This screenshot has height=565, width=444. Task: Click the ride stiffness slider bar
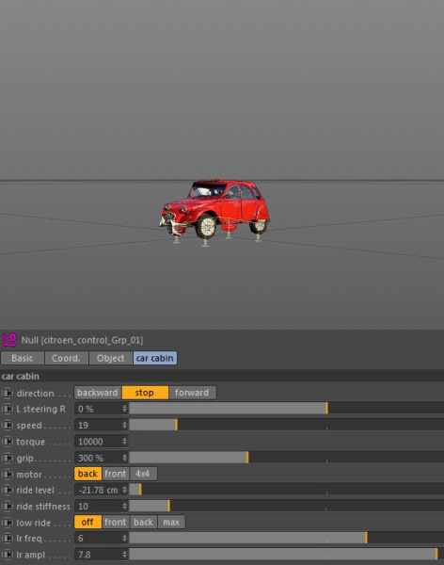click(x=287, y=506)
